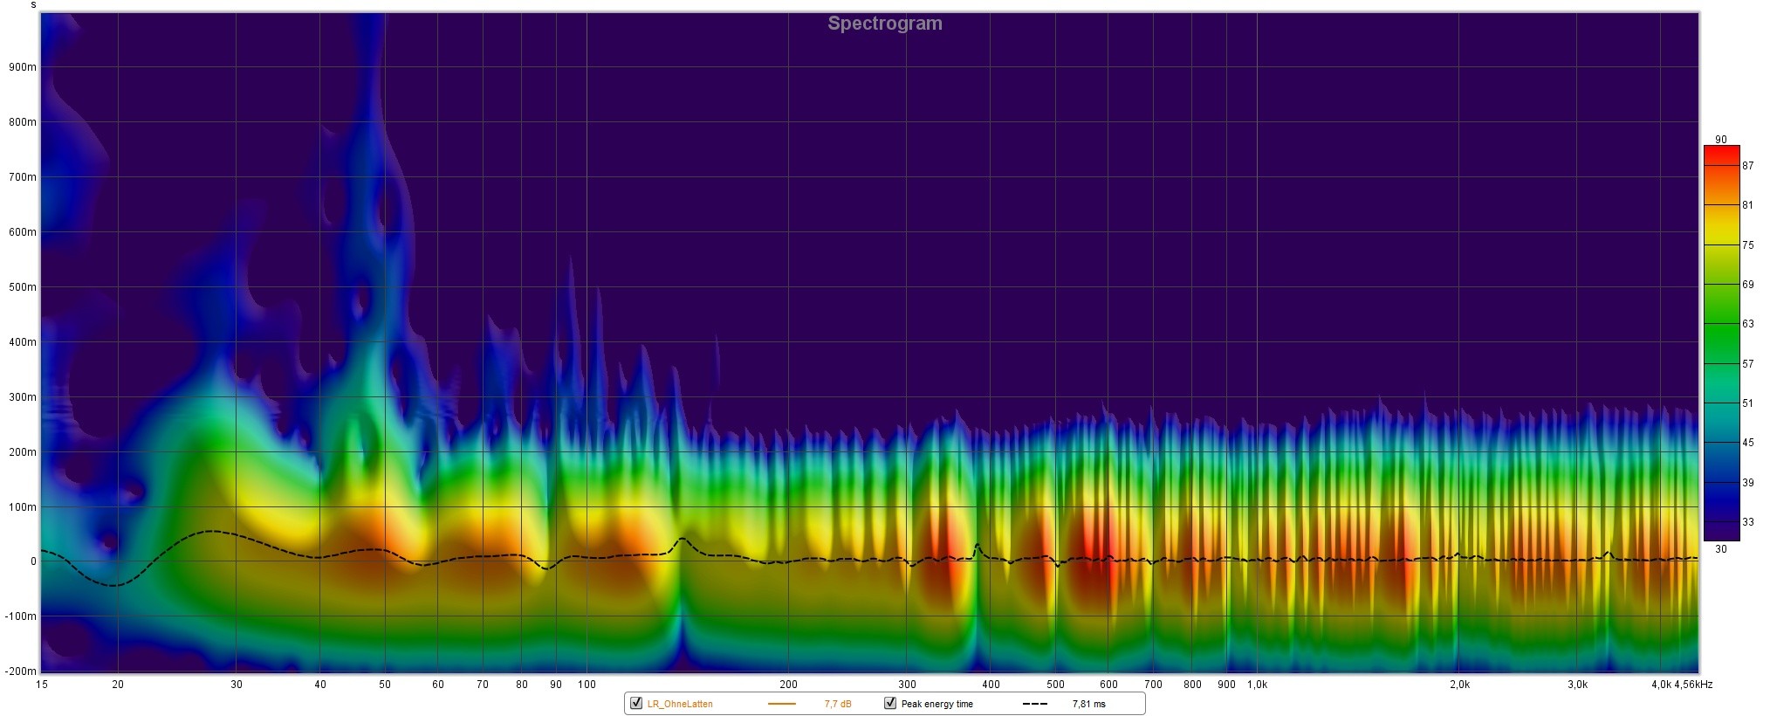Click the Peak energy time legend label
This screenshot has width=1770, height=716.
pyautogui.click(x=936, y=704)
